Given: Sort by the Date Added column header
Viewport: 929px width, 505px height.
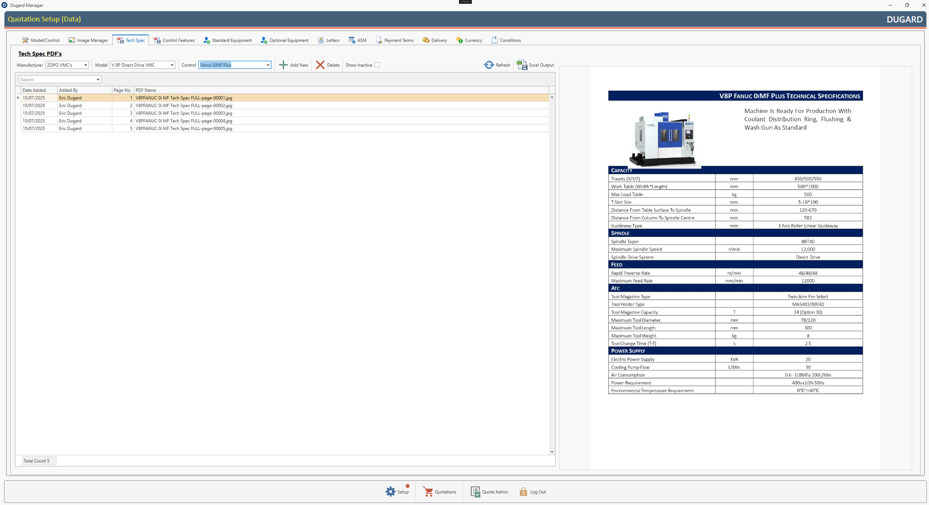Looking at the screenshot, I should coord(34,90).
